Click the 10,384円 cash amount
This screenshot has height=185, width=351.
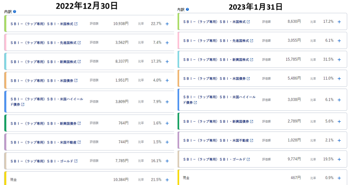pos(121,180)
